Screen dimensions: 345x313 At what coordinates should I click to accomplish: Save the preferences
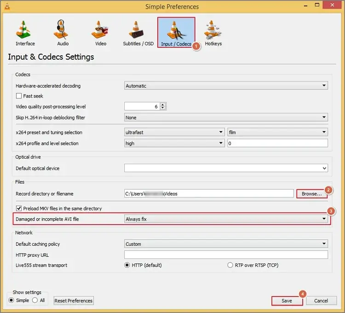287,301
